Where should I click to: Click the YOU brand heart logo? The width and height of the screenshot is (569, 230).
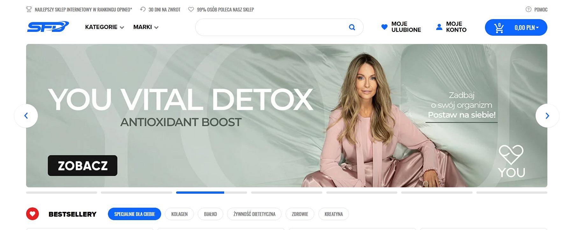511,161
